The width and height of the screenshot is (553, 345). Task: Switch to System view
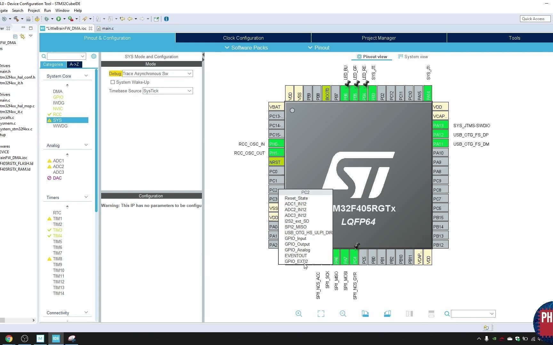(413, 57)
